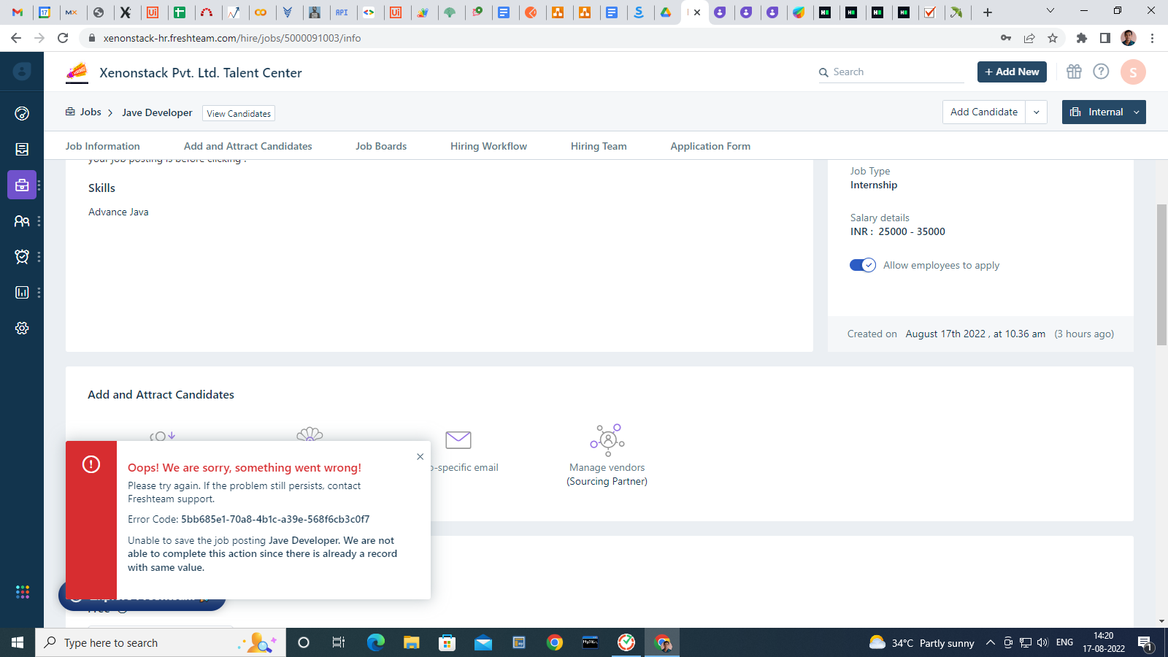Screen dimensions: 1168x657
Task: Open Microsoft Edge from the taskbar
Action: click(375, 642)
